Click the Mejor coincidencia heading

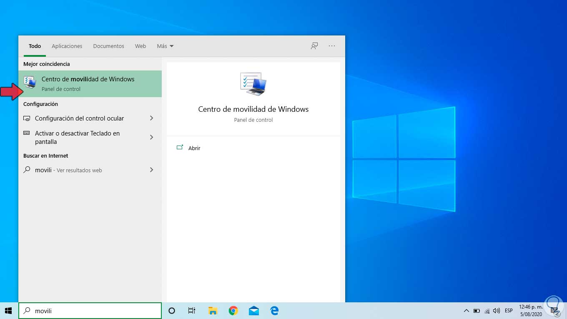pyautogui.click(x=47, y=64)
